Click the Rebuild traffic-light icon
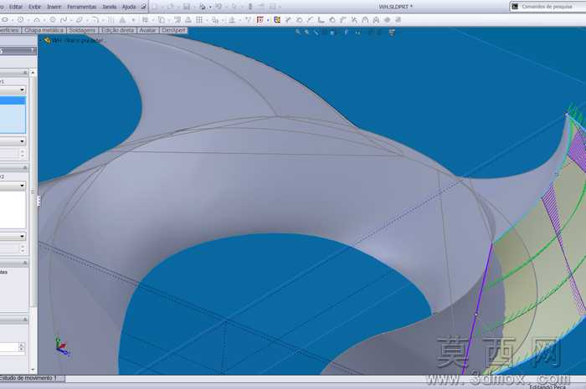The width and height of the screenshot is (586, 389). (250, 7)
